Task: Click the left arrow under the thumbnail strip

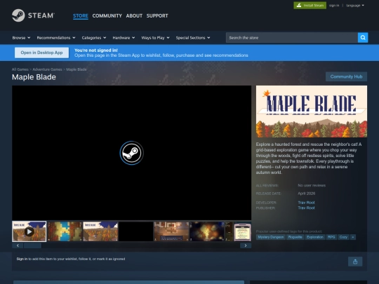Action: pos(18,245)
